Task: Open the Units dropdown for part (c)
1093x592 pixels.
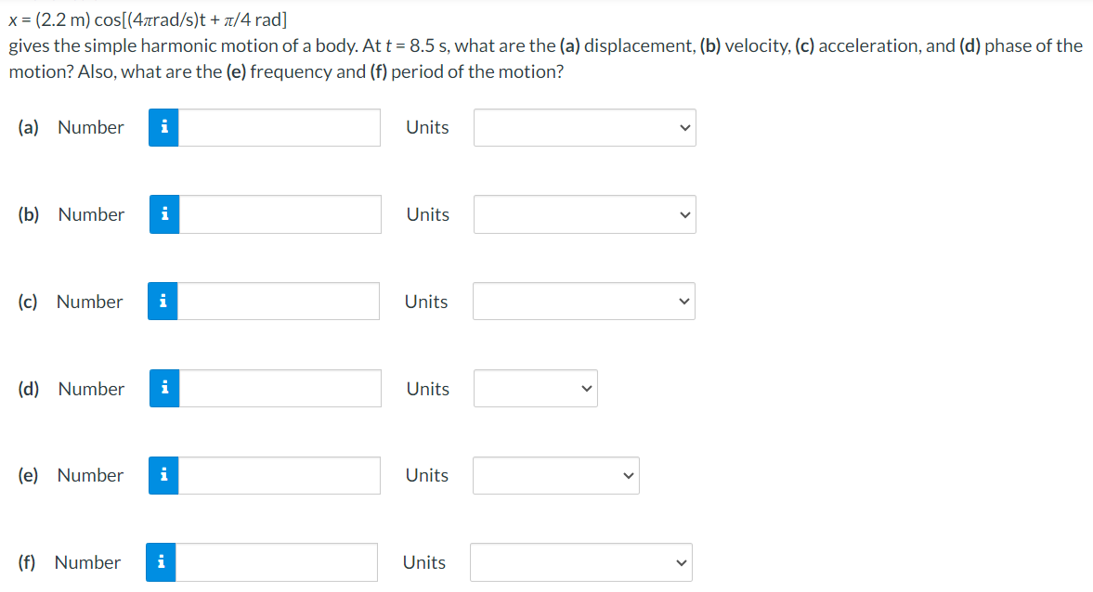Action: click(x=584, y=301)
